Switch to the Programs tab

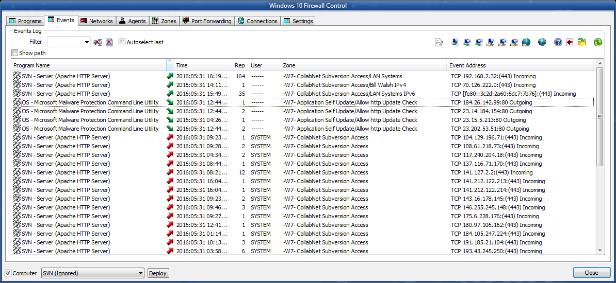pos(25,21)
